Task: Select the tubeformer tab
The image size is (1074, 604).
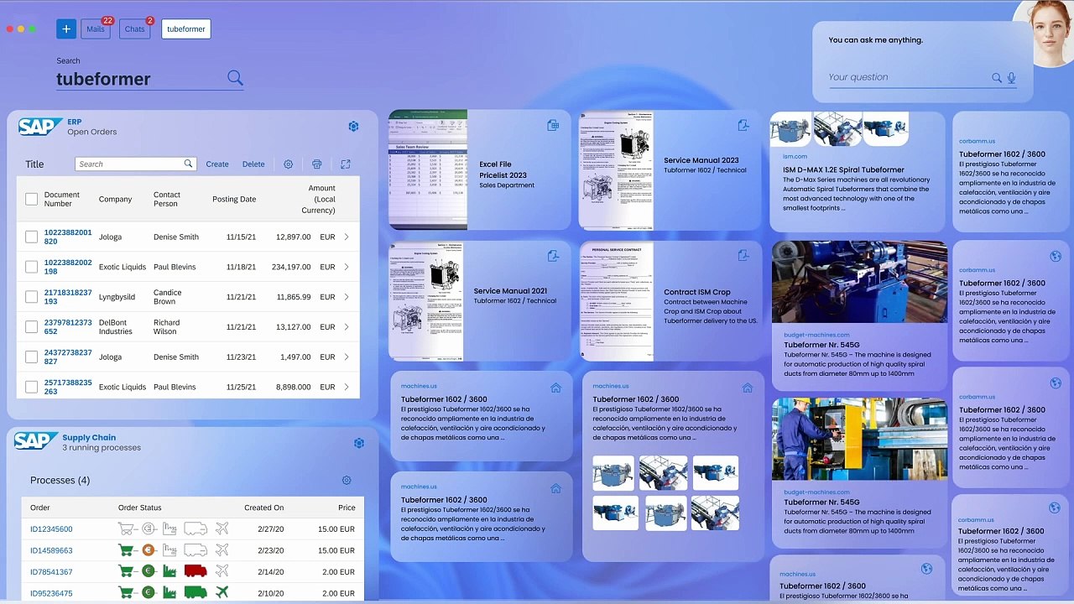Action: click(186, 29)
